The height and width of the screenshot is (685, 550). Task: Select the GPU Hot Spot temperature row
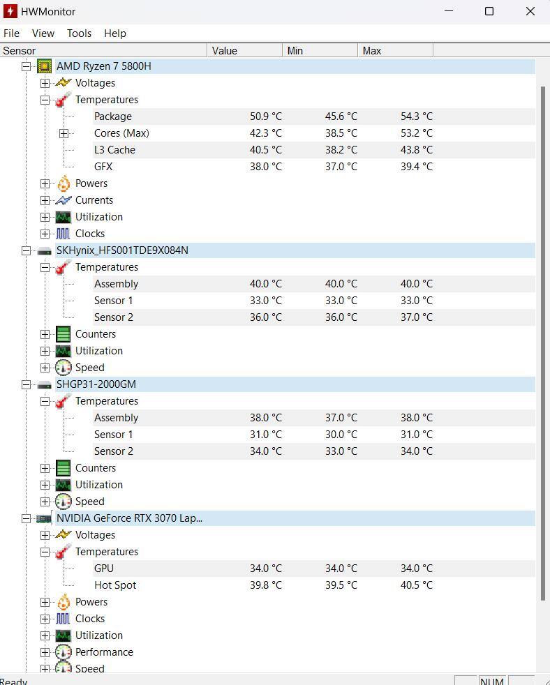[x=115, y=585]
